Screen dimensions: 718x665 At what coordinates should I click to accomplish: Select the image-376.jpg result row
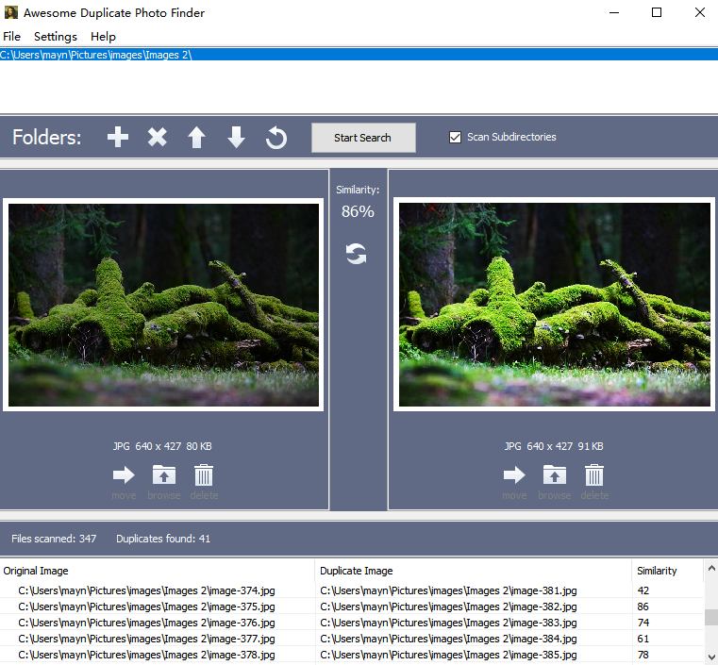point(146,623)
